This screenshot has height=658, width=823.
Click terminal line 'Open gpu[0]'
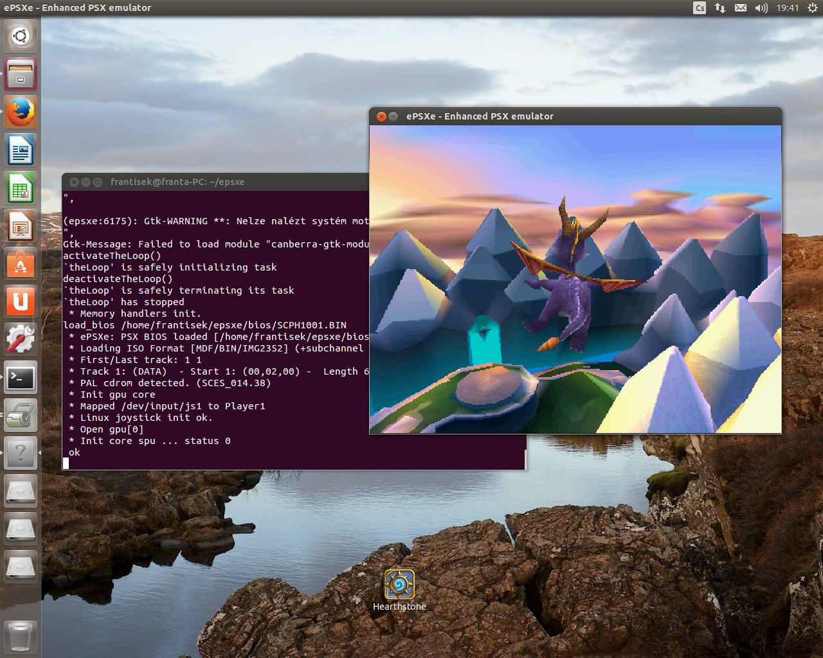click(106, 429)
